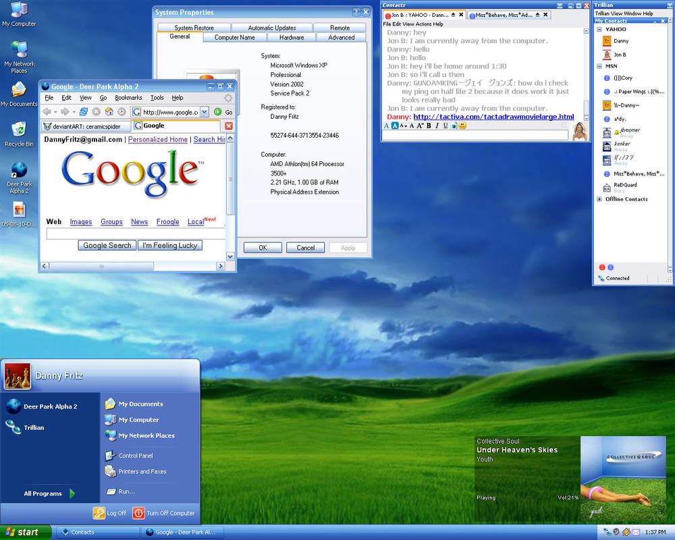
Task: Reload the page in Deer Park browser
Action: coord(84,112)
